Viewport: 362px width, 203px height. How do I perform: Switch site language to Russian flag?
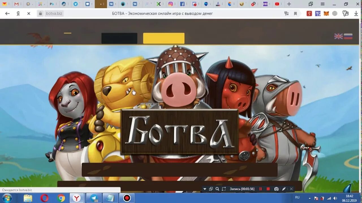pyautogui.click(x=348, y=36)
